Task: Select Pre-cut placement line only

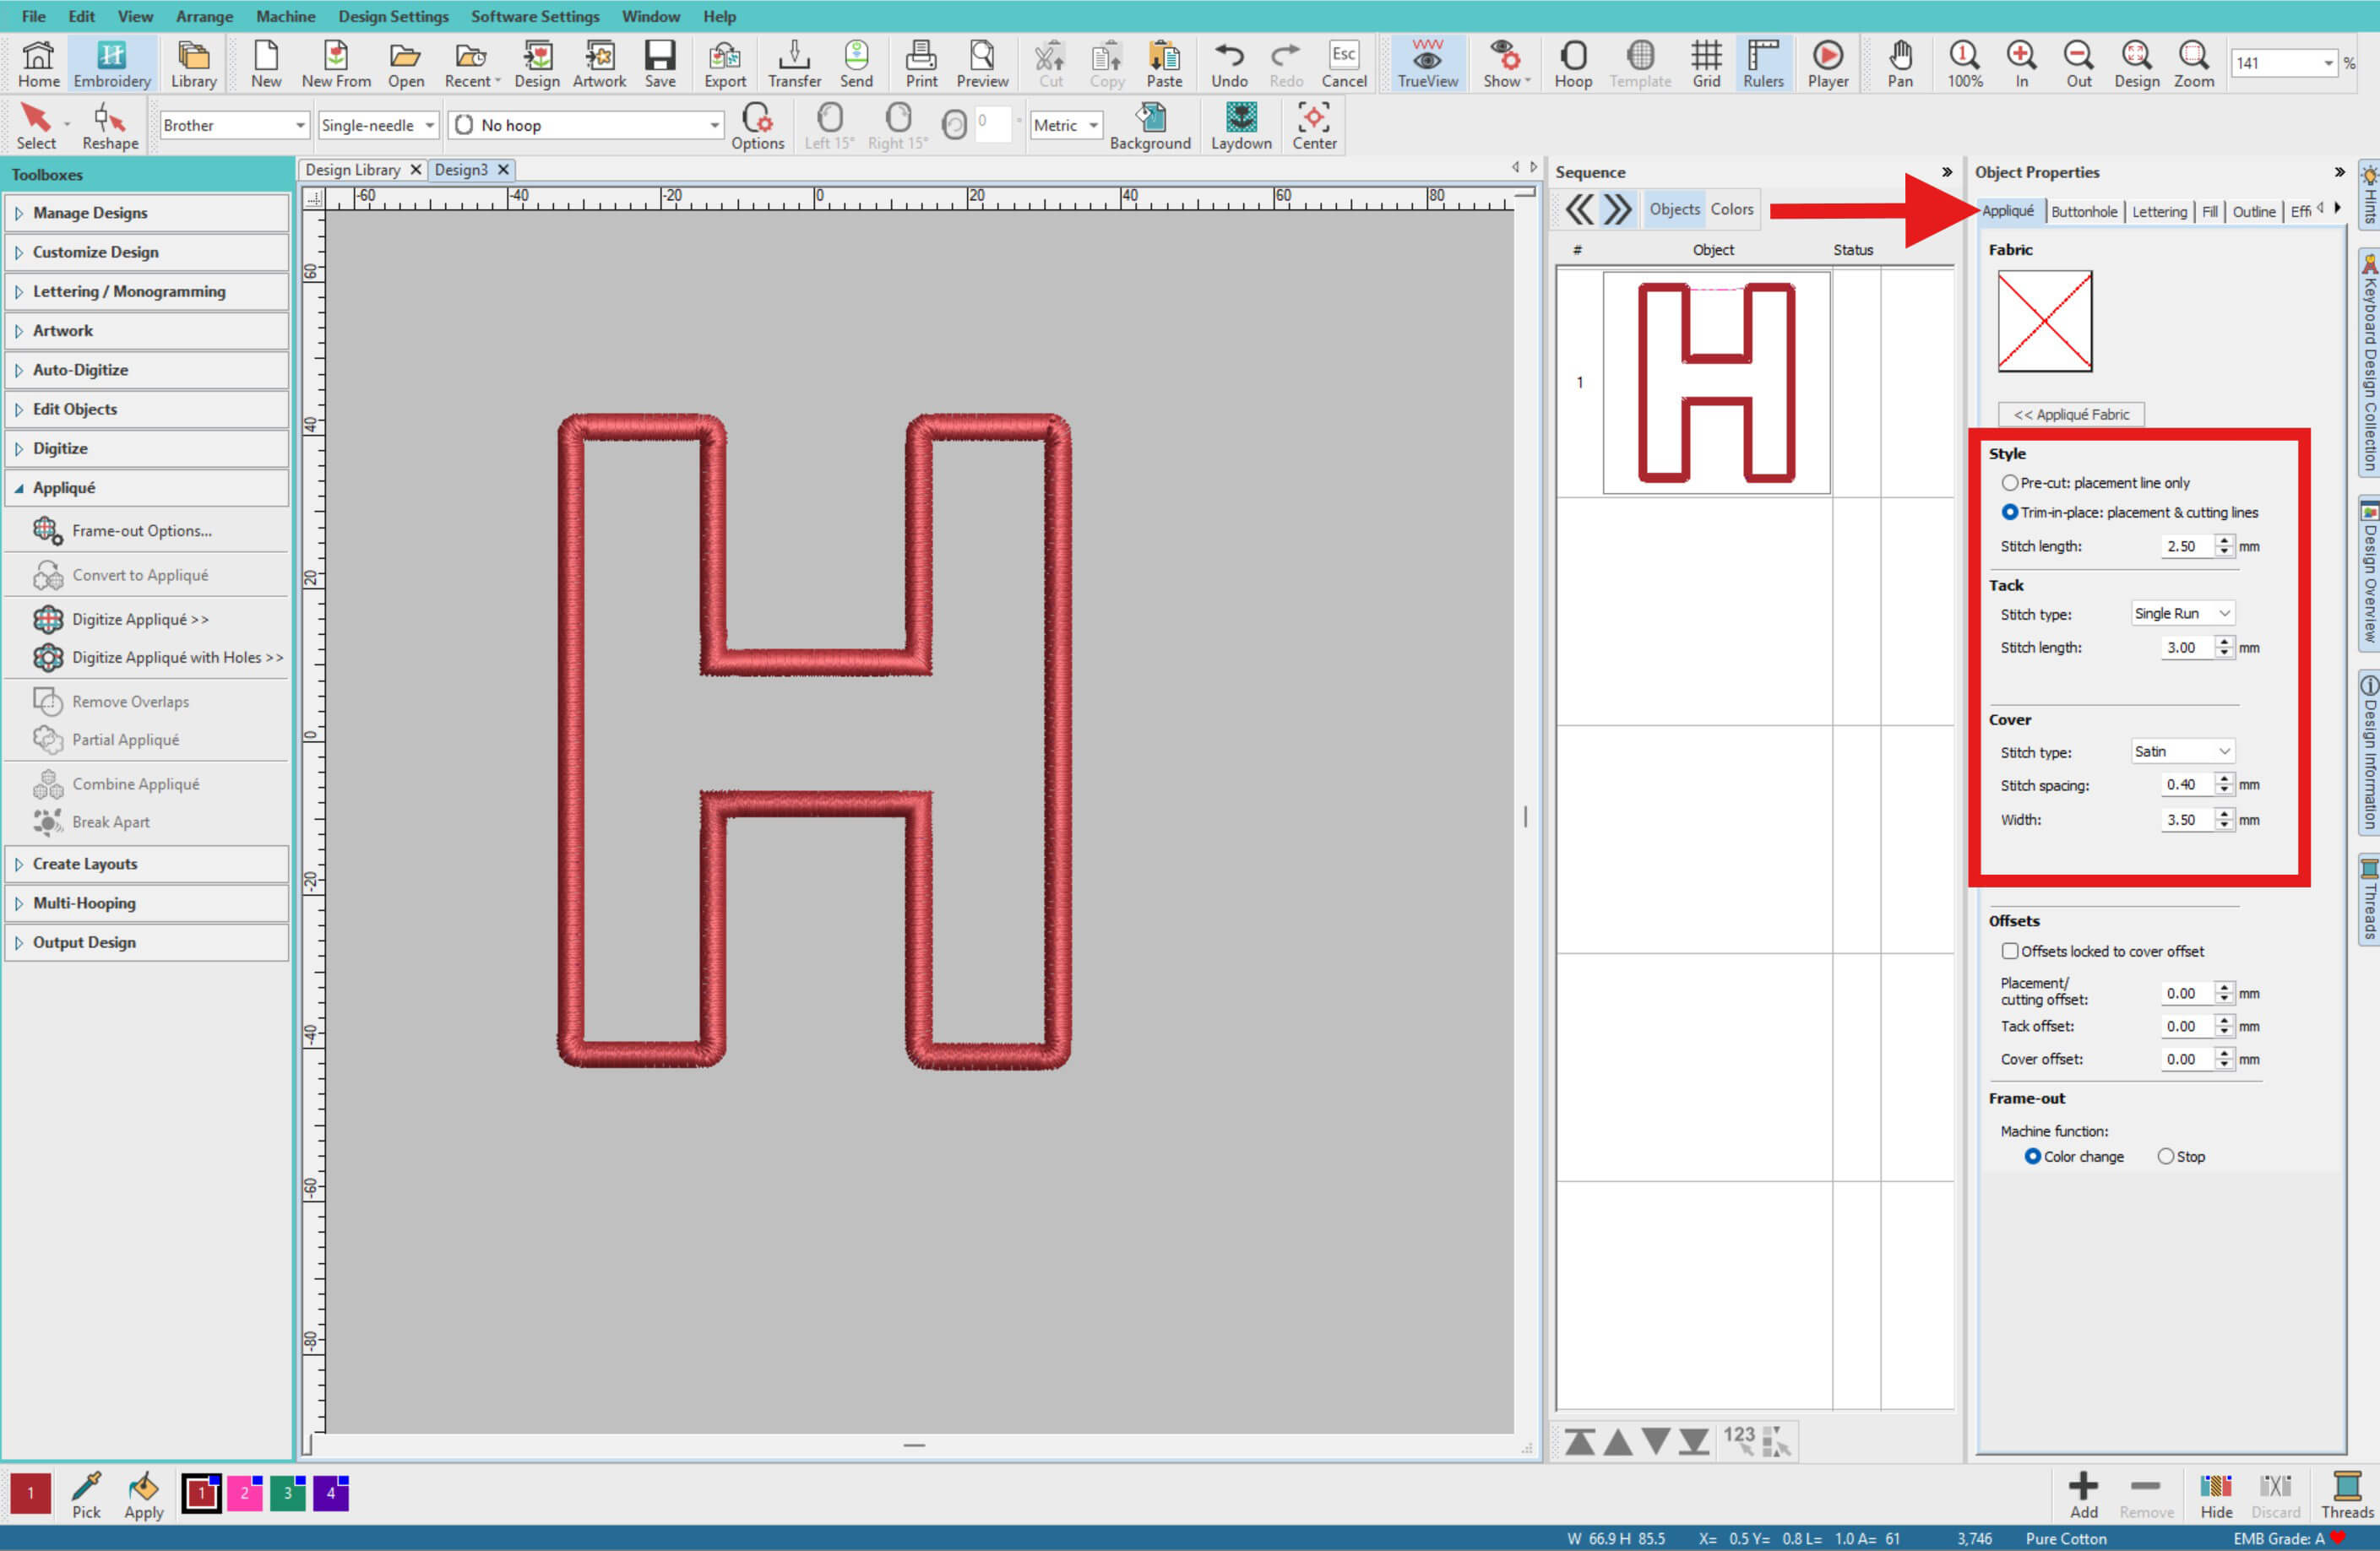Action: [x=2009, y=482]
